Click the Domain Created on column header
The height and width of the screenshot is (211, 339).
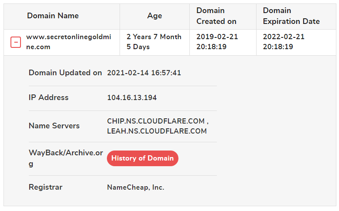coord(216,16)
